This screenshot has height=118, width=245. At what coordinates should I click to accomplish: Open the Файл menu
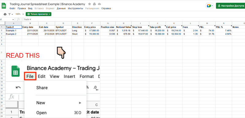(12, 9)
